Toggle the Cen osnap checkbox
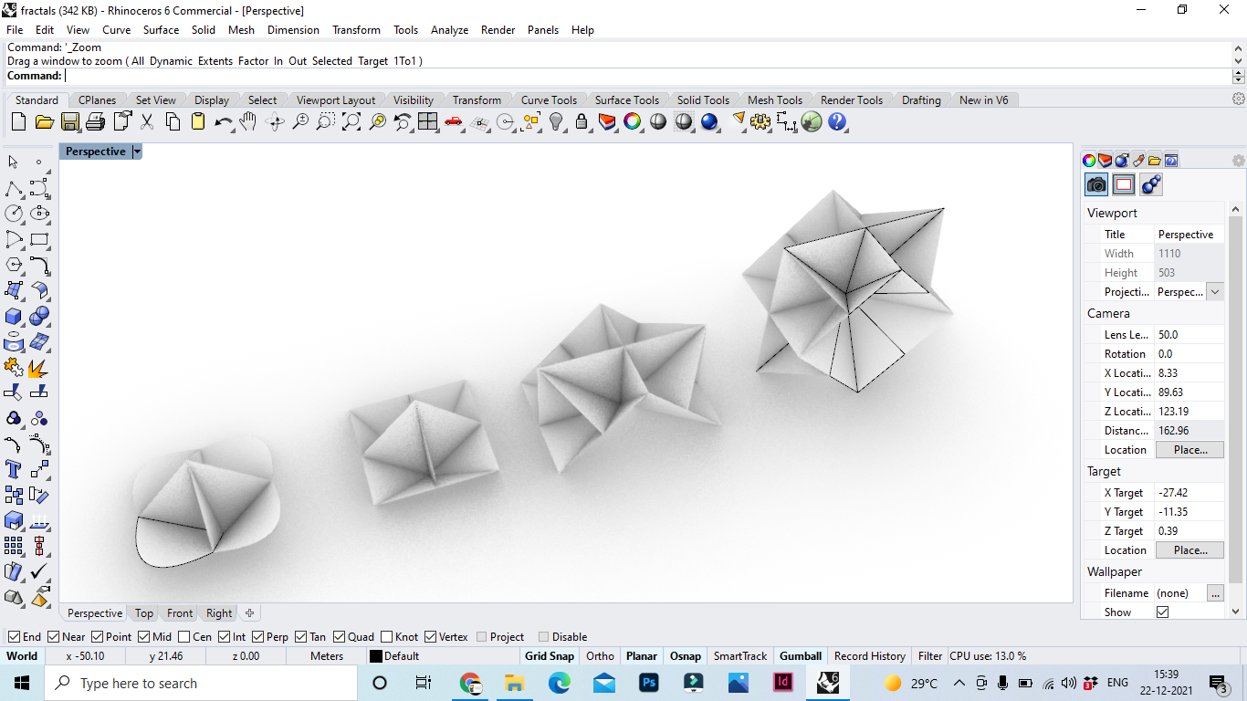 pyautogui.click(x=184, y=637)
